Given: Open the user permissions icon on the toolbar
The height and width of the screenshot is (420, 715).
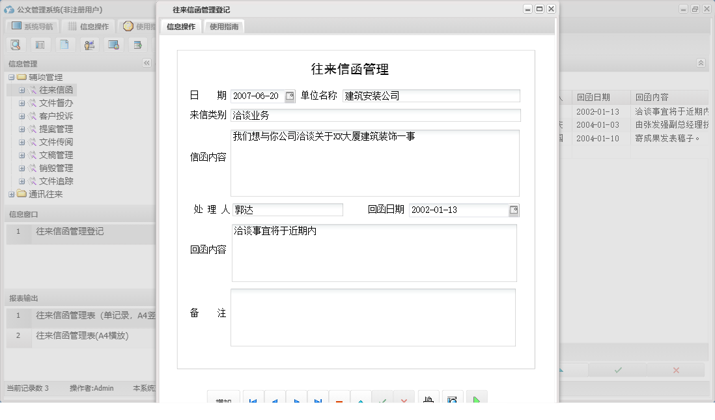Looking at the screenshot, I should (x=89, y=44).
